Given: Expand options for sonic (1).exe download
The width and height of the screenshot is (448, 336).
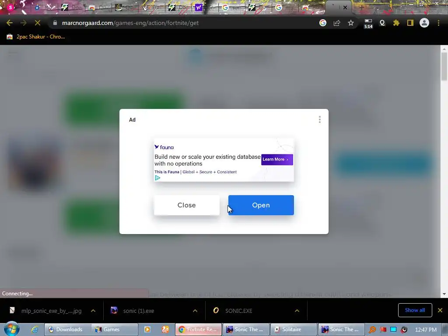Looking at the screenshot, I should (x=195, y=311).
